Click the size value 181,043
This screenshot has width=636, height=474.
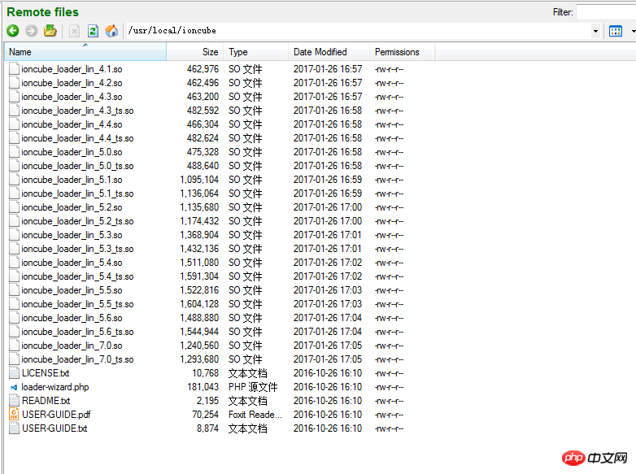203,387
